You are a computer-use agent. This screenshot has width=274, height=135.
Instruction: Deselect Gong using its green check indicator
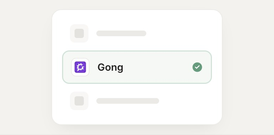[x=197, y=67]
